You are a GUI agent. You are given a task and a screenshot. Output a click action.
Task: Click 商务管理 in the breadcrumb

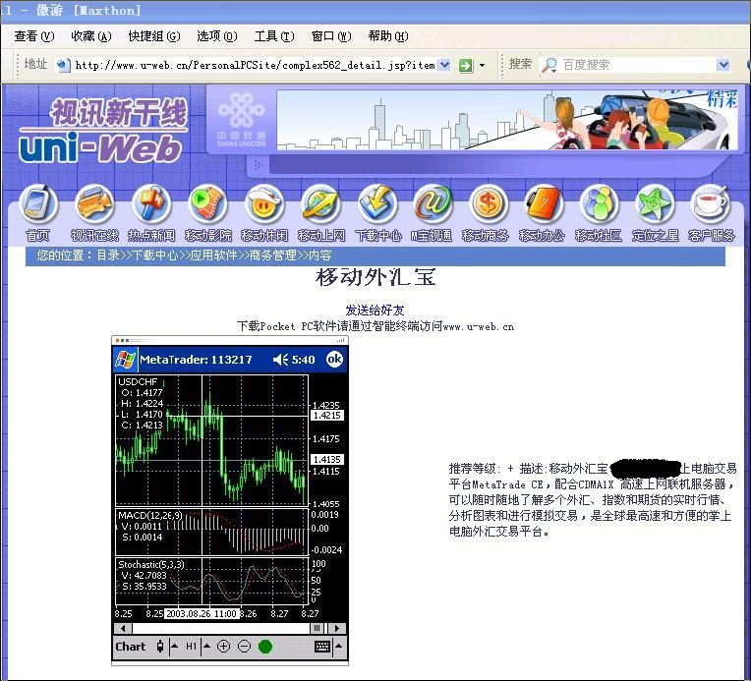(x=272, y=255)
